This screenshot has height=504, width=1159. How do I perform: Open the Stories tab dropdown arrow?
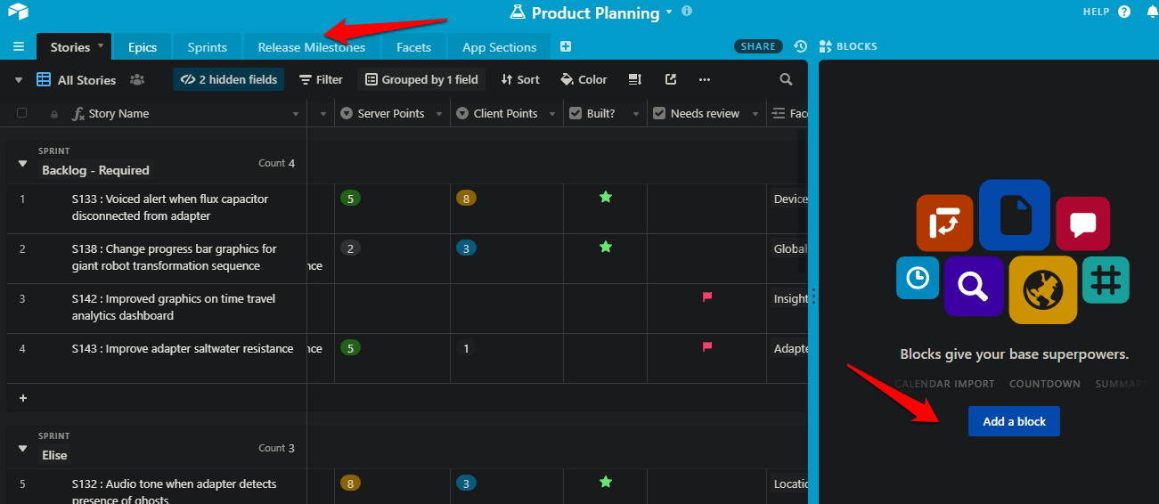[101, 45]
